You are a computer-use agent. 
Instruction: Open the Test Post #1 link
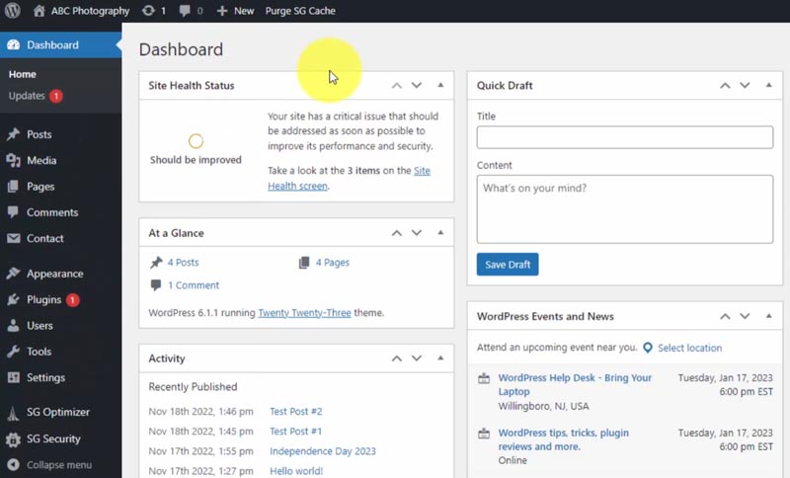pos(295,432)
